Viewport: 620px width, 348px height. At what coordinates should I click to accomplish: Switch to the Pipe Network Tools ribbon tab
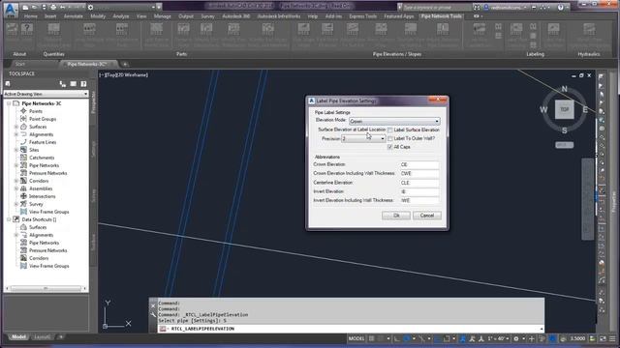point(442,16)
